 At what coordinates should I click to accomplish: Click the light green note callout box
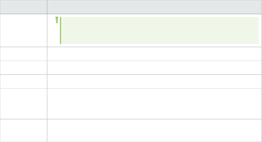tap(160, 31)
